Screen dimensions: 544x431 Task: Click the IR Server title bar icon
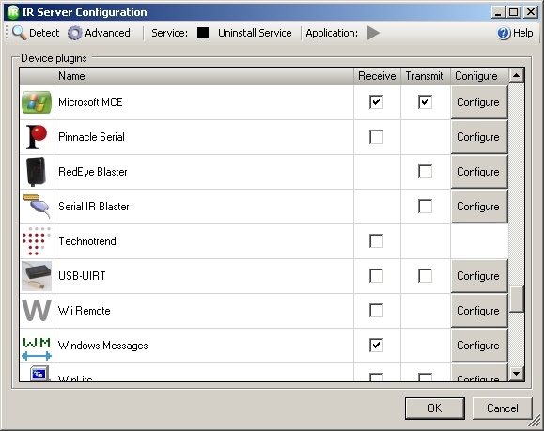click(x=13, y=12)
